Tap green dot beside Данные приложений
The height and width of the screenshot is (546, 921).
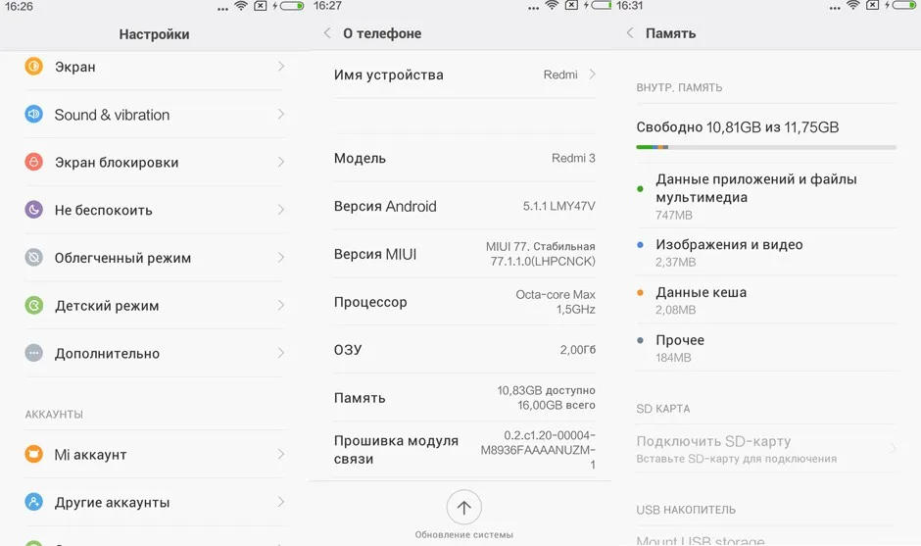[x=640, y=188]
